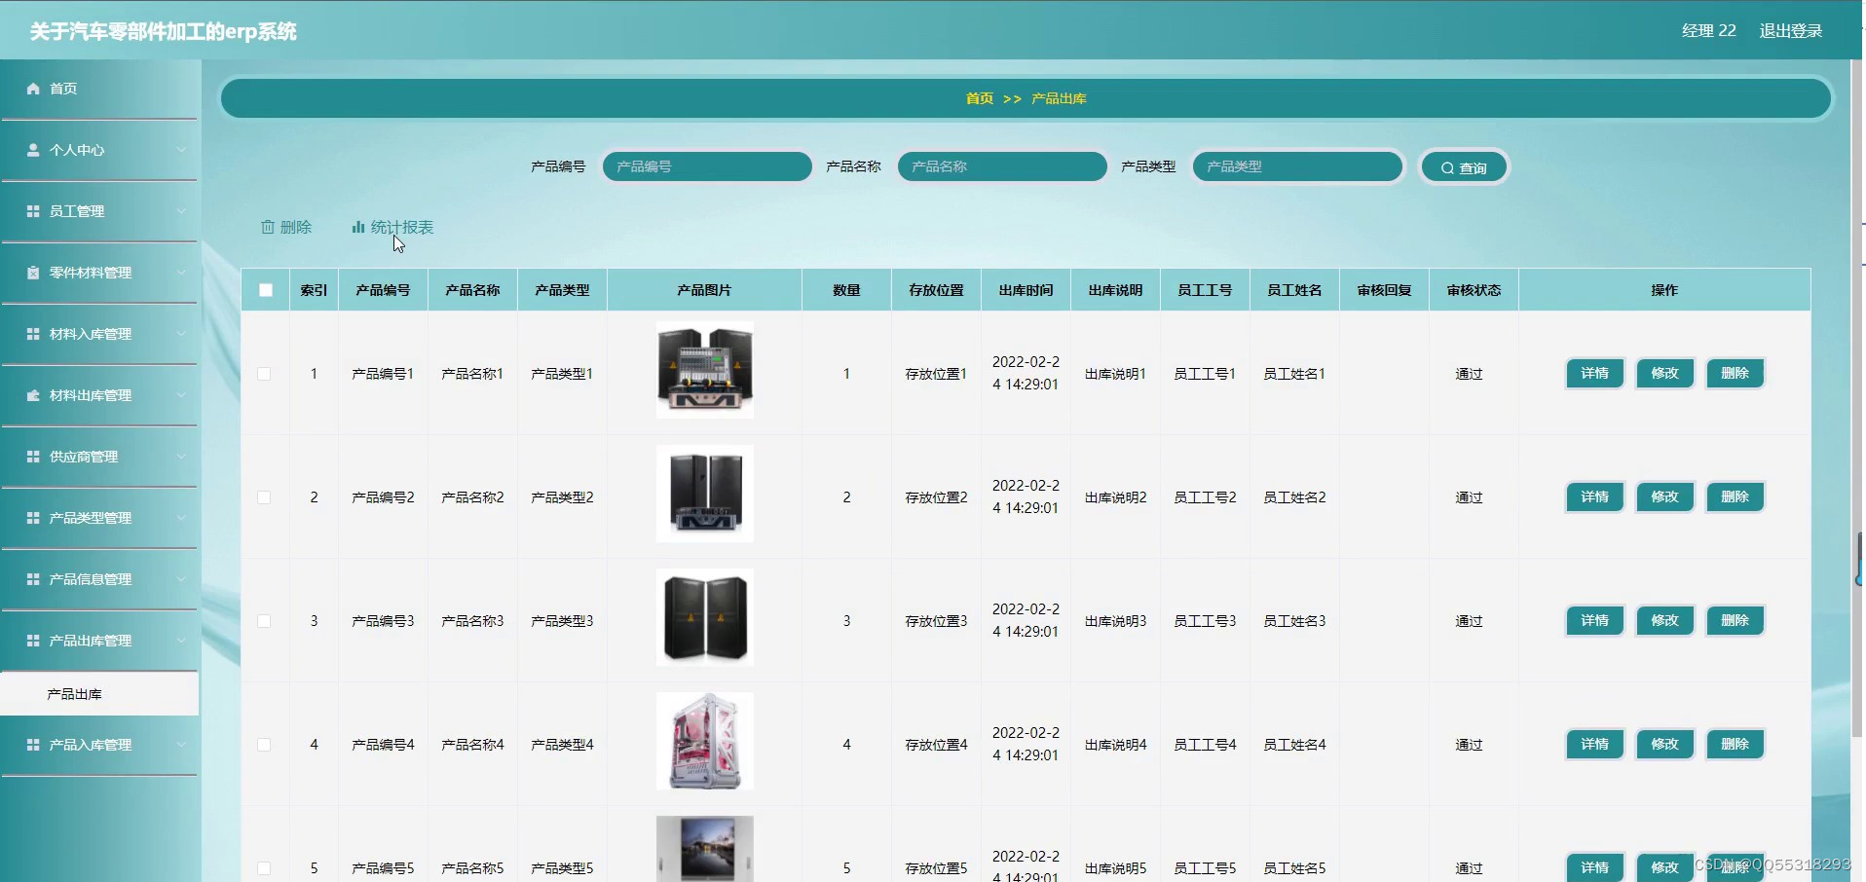Check the checkbox for row 2
The image size is (1866, 882).
tap(264, 497)
